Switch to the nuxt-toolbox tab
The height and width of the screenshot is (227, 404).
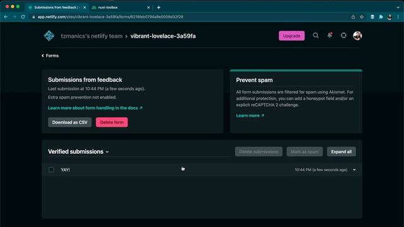pos(121,8)
